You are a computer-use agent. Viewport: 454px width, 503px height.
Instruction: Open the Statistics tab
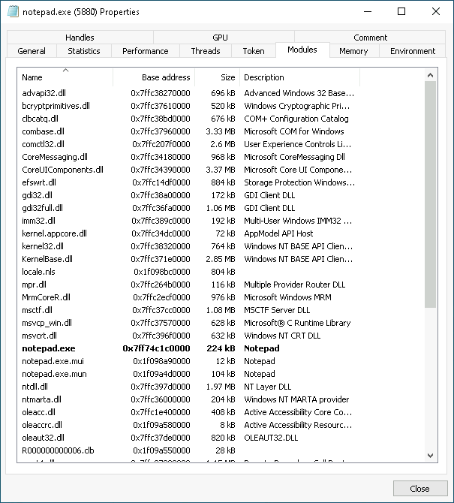pos(83,51)
